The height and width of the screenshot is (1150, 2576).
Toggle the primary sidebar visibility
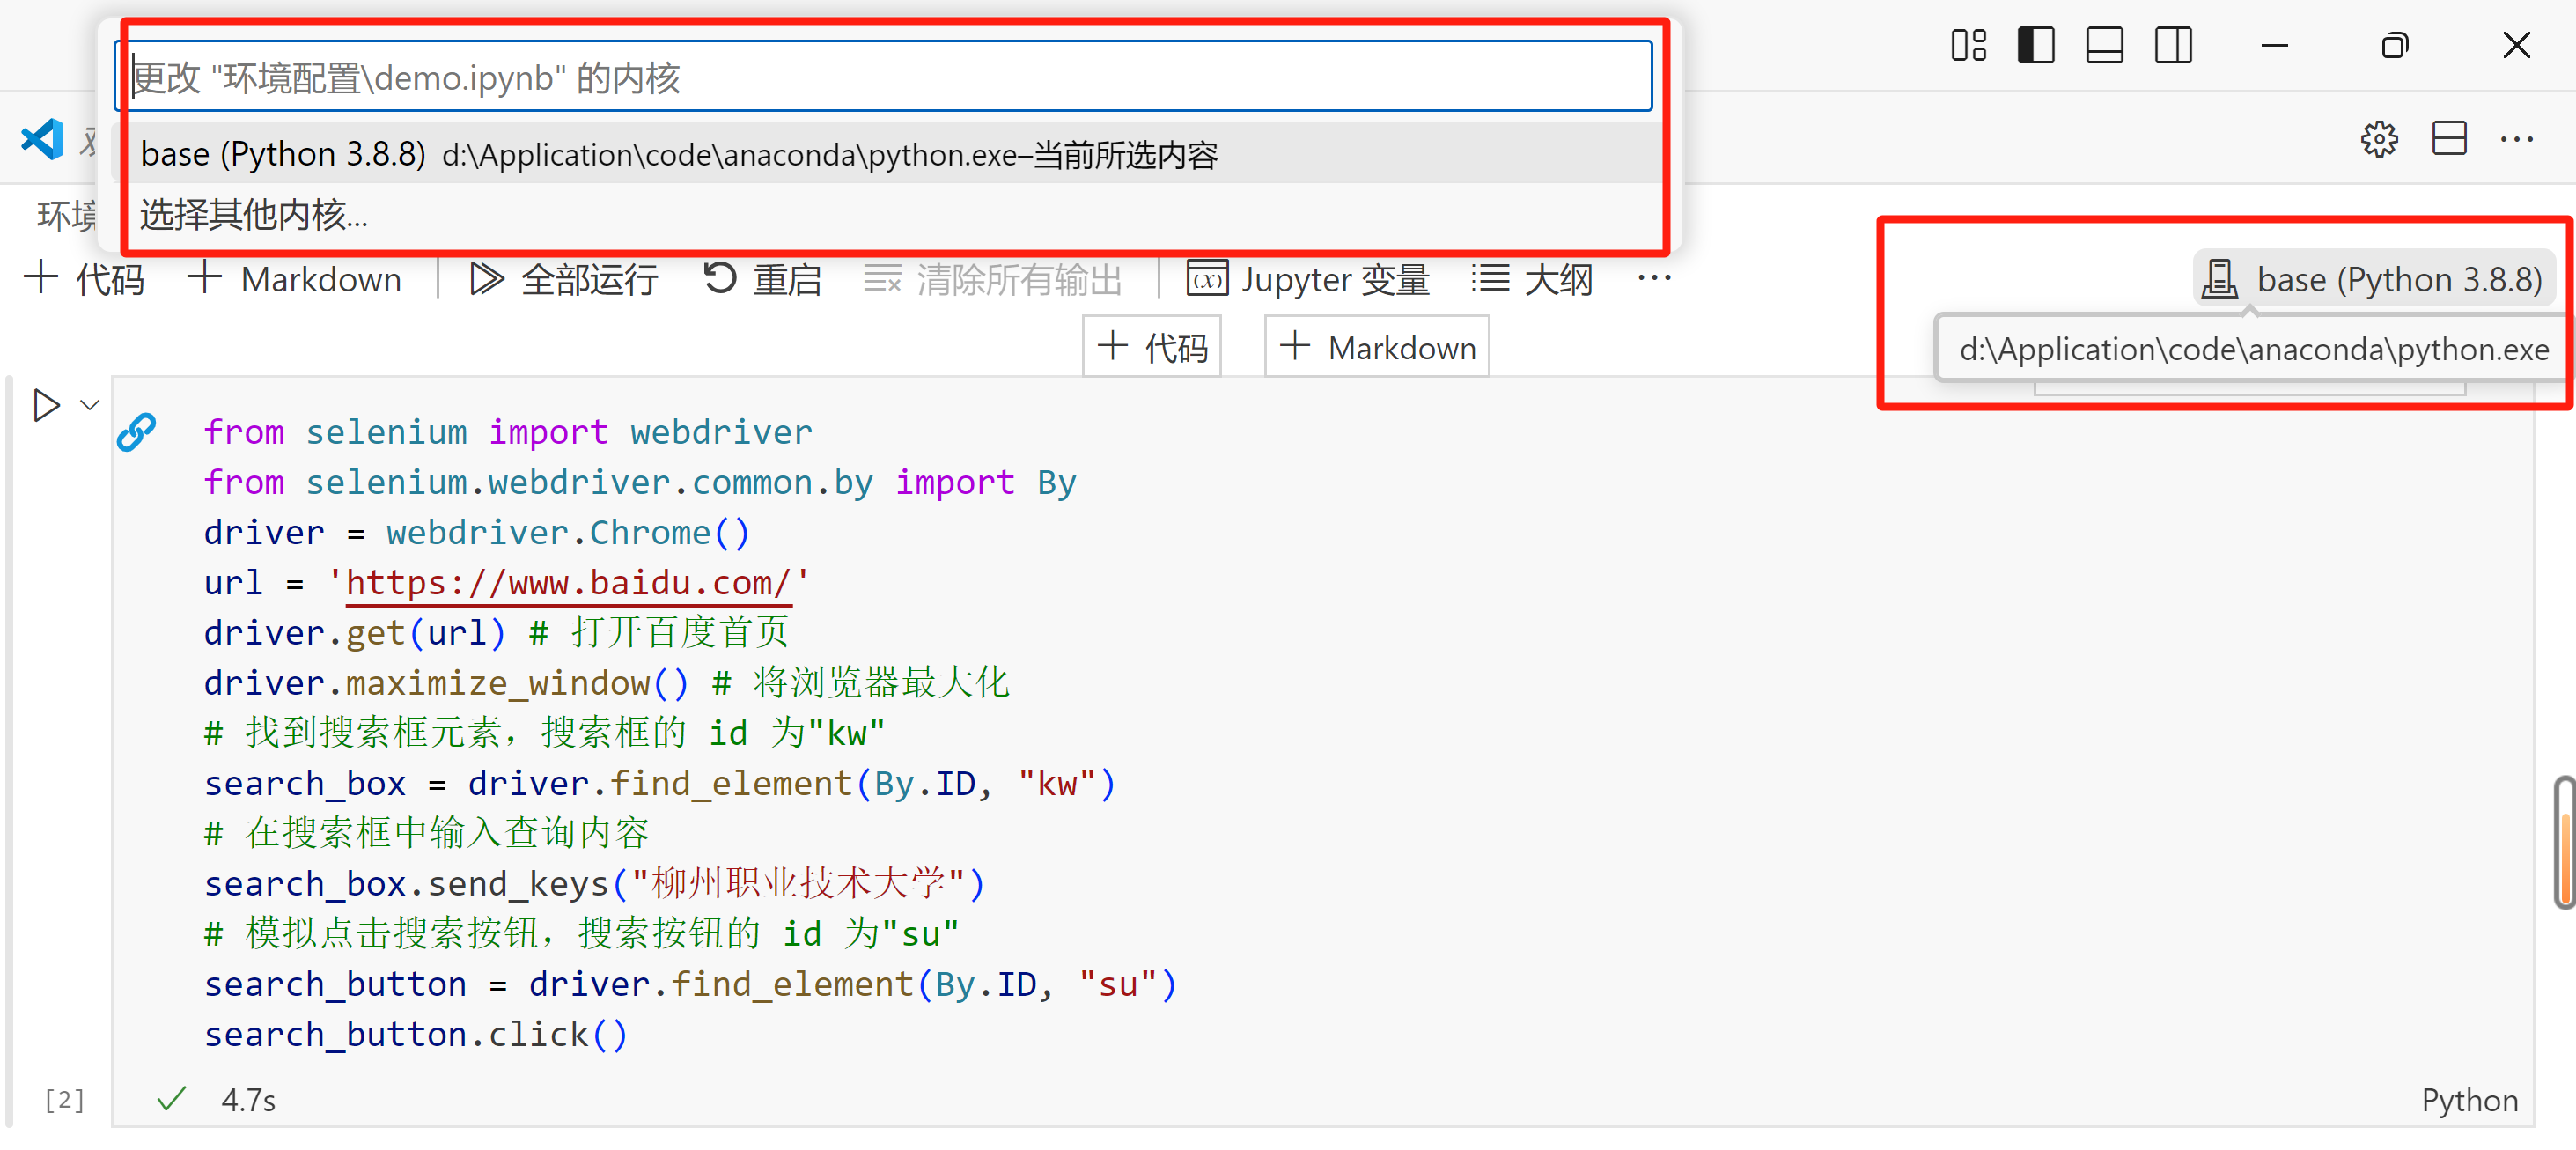tap(2035, 45)
